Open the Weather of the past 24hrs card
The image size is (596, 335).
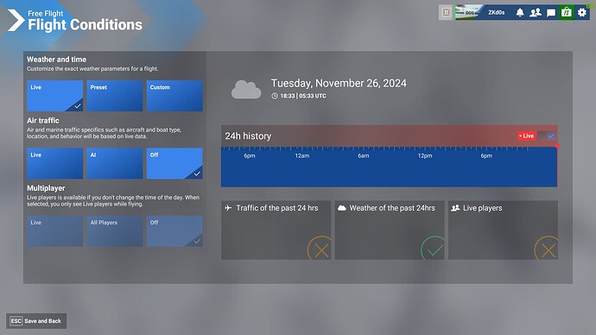coord(390,231)
